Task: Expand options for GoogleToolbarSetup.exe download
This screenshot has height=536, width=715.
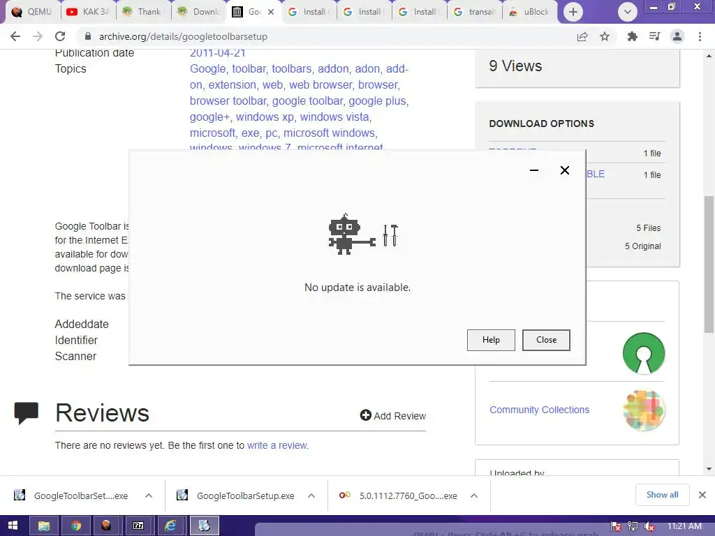Action: coord(311,496)
